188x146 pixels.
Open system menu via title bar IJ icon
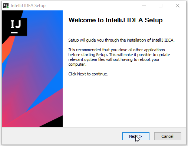point(6,6)
